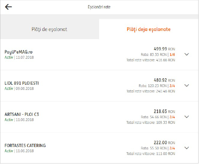This screenshot has height=165, width=199.
Task: Select the Plăți deja eșalonate tab
Action: (149, 29)
